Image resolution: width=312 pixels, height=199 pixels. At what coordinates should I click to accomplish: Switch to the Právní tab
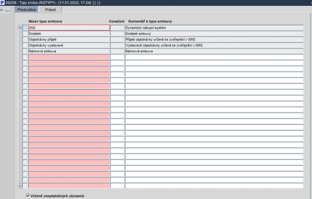click(50, 10)
